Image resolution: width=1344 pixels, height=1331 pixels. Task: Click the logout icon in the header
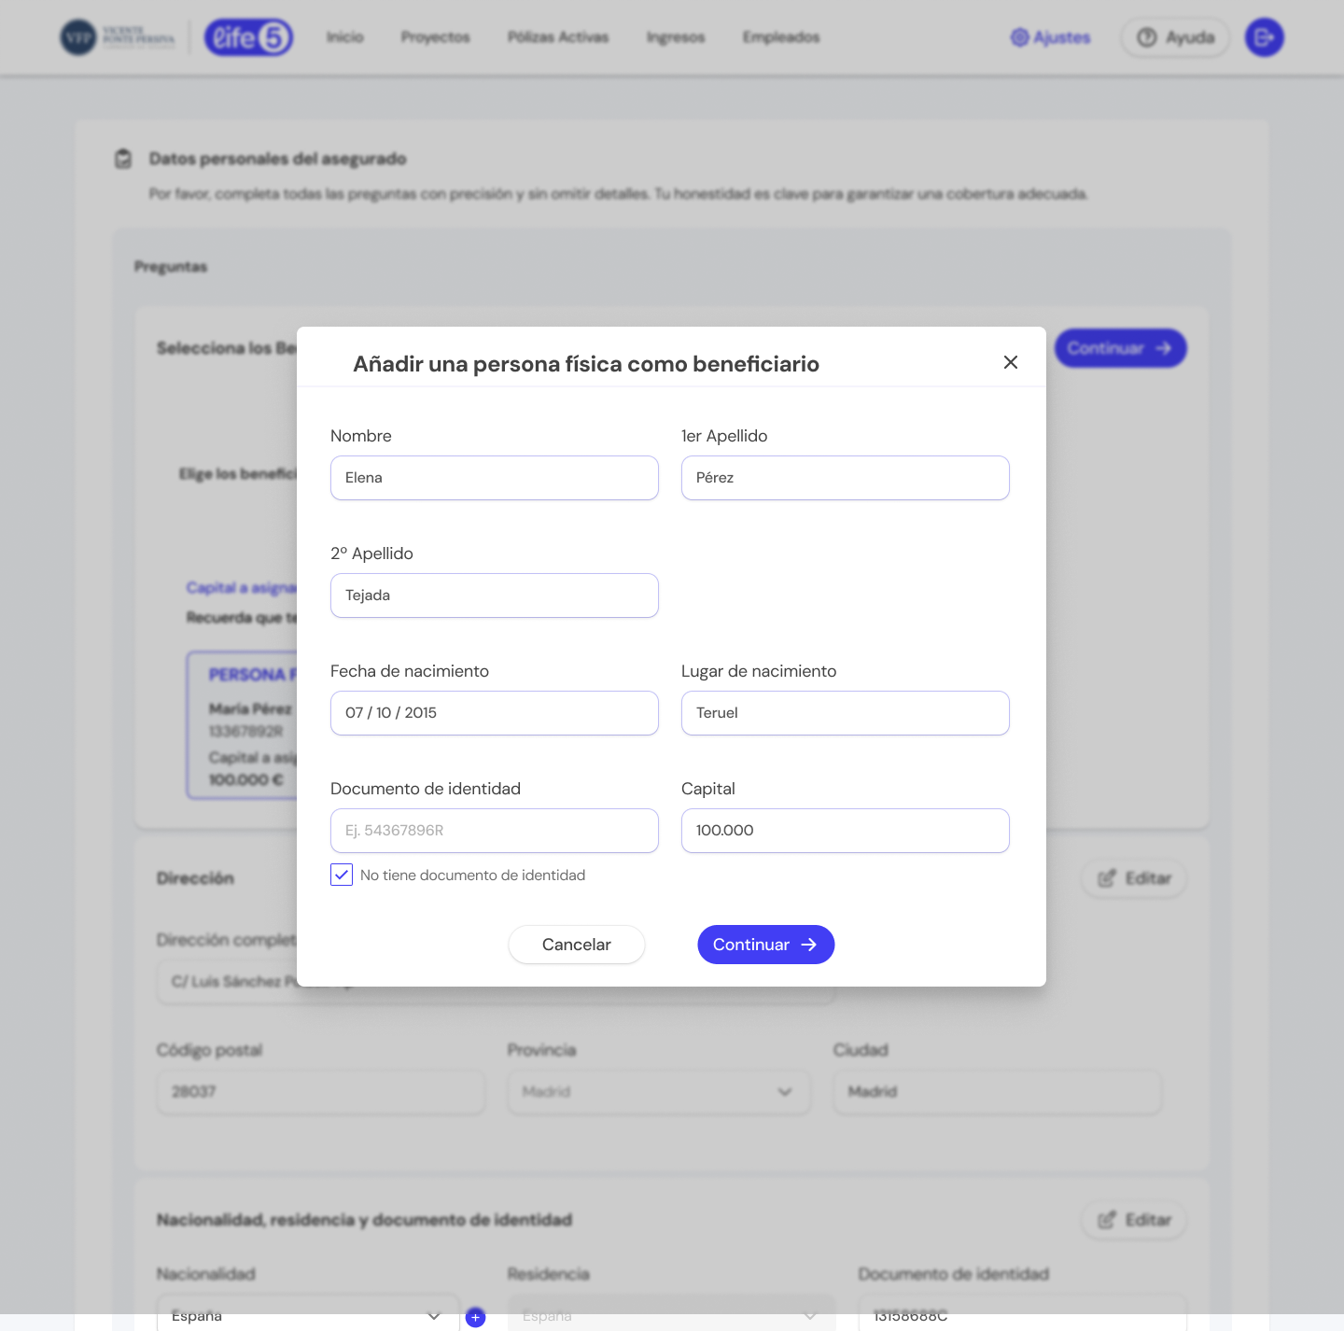click(1265, 37)
